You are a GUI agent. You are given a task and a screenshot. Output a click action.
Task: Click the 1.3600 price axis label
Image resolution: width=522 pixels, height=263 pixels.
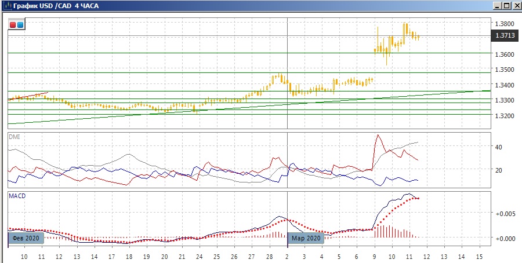click(504, 54)
